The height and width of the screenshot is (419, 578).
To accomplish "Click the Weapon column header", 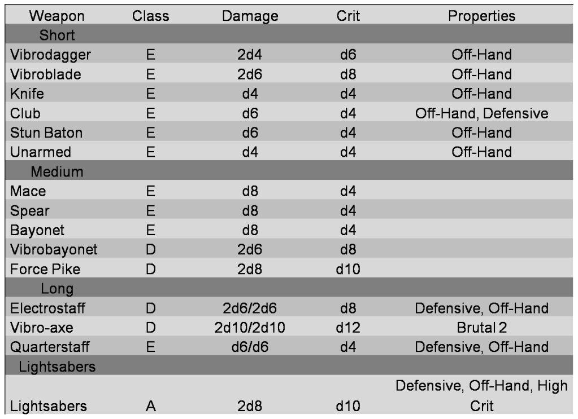I will coord(57,16).
